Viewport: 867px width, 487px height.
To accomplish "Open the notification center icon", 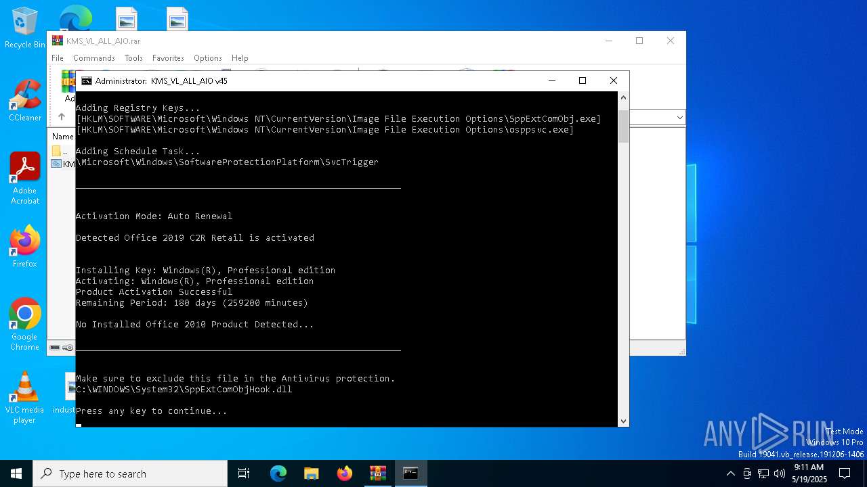I will tap(845, 473).
